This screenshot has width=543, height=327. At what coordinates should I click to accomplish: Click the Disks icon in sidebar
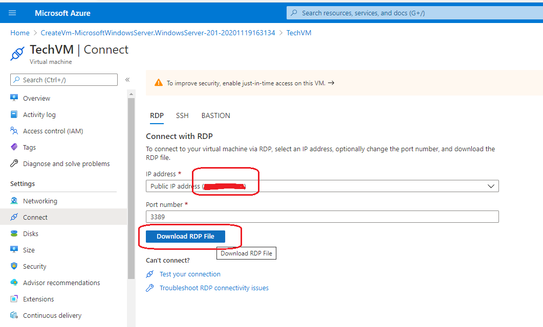[14, 233]
